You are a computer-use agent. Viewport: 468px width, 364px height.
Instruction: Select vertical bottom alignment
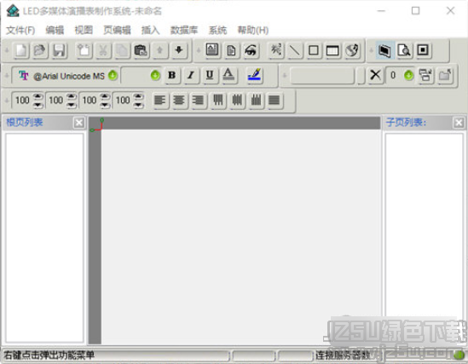pos(256,100)
